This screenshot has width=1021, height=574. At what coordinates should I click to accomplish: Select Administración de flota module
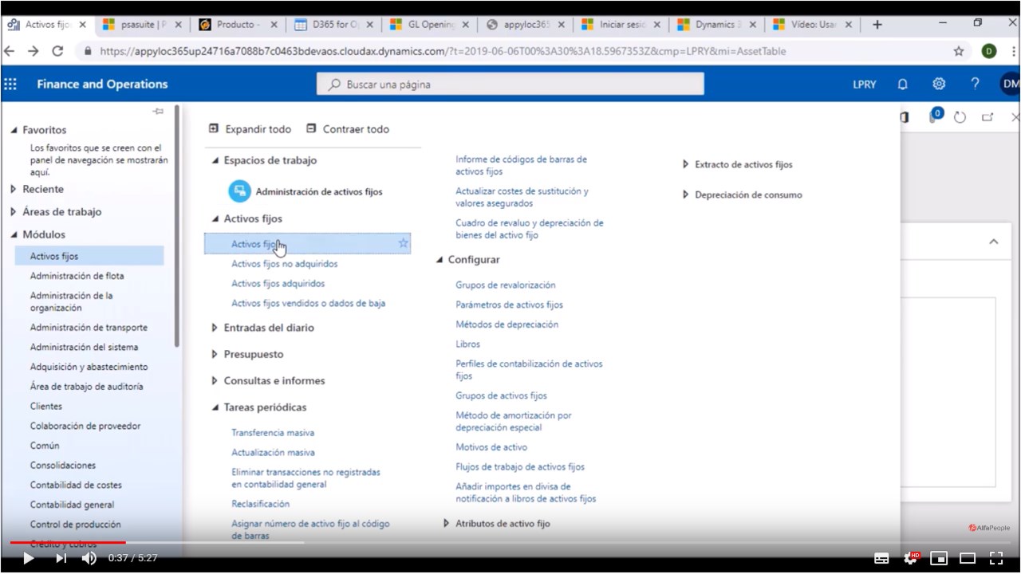(x=77, y=276)
